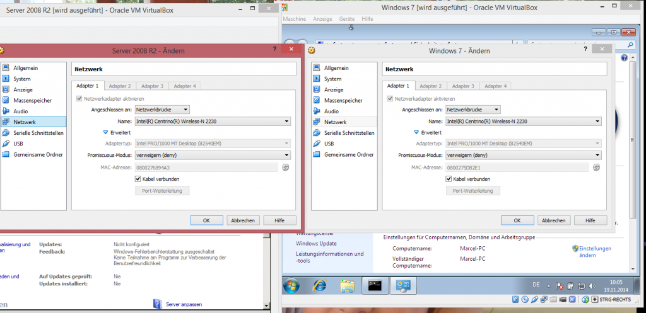Viewport: 646px width, 313px height.
Task: Switch to Adapter 2 tab in Server 2008 R2 dialog
Action: (x=120, y=86)
